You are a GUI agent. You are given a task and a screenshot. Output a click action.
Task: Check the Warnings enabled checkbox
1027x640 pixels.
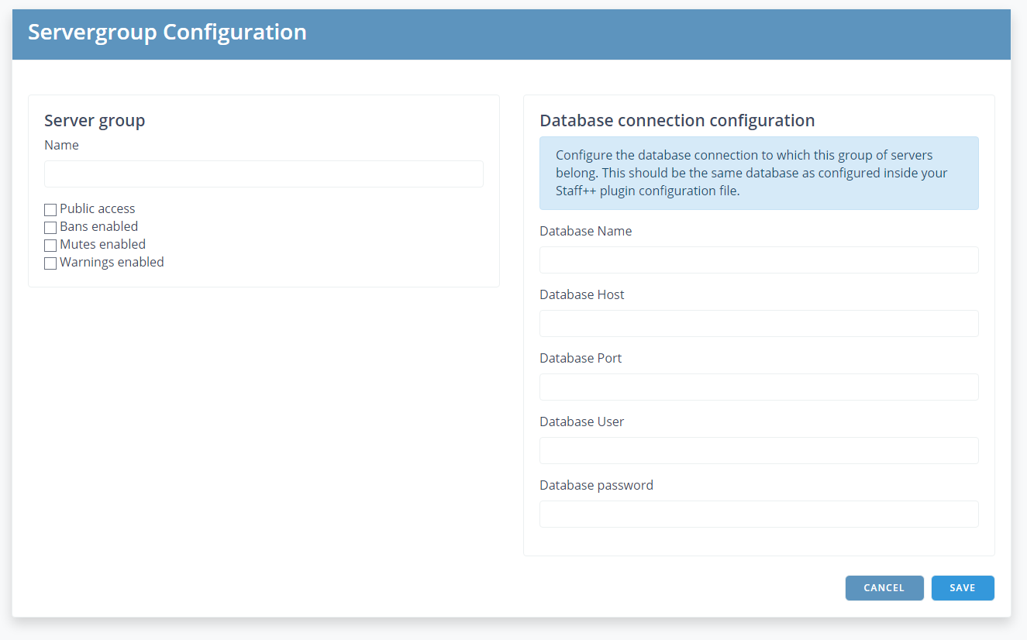tap(50, 263)
